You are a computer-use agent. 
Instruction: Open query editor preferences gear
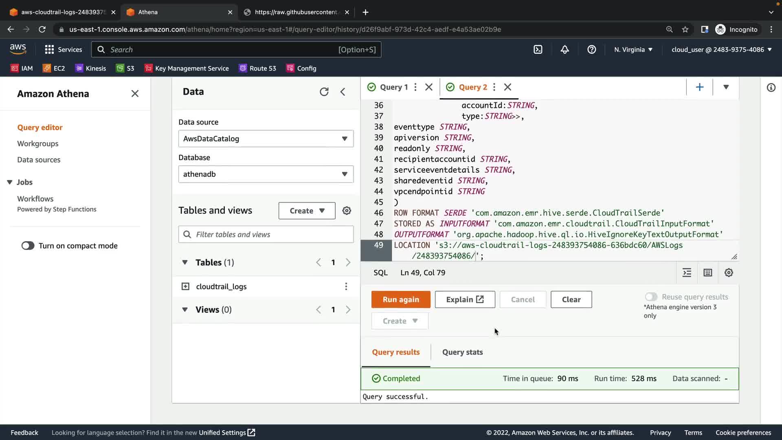[x=729, y=273]
